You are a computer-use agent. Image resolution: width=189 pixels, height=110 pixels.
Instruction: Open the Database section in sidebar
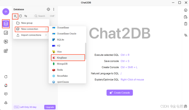click(6, 24)
